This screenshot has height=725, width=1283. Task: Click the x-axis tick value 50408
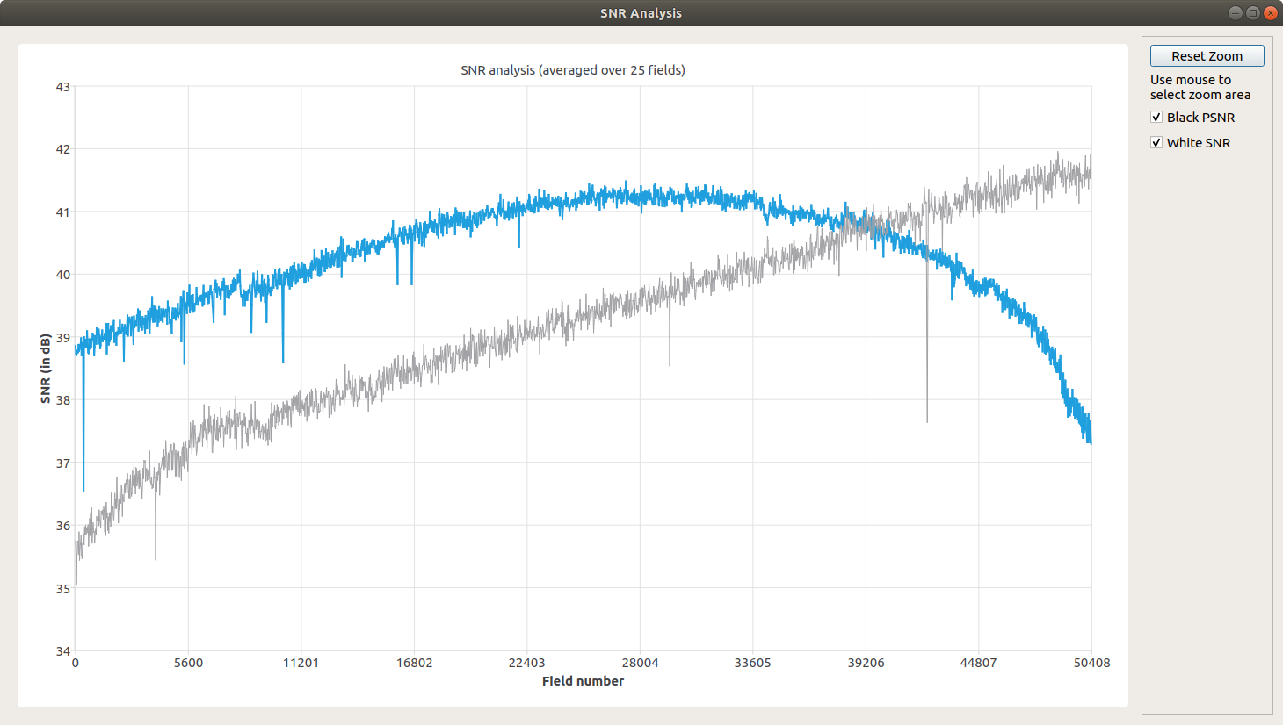1091,663
